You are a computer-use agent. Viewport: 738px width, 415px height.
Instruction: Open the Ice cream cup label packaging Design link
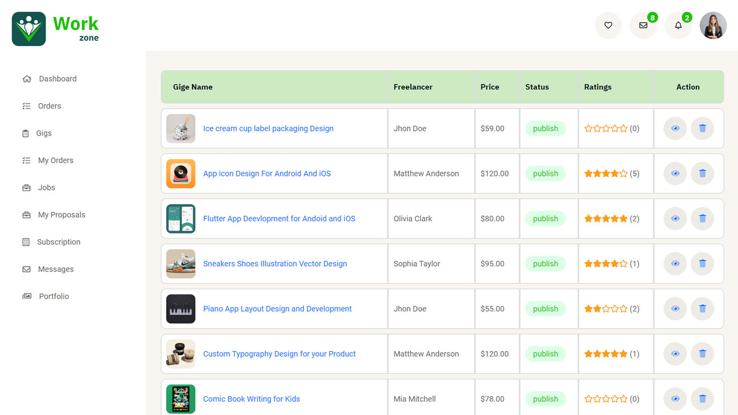[x=268, y=129]
